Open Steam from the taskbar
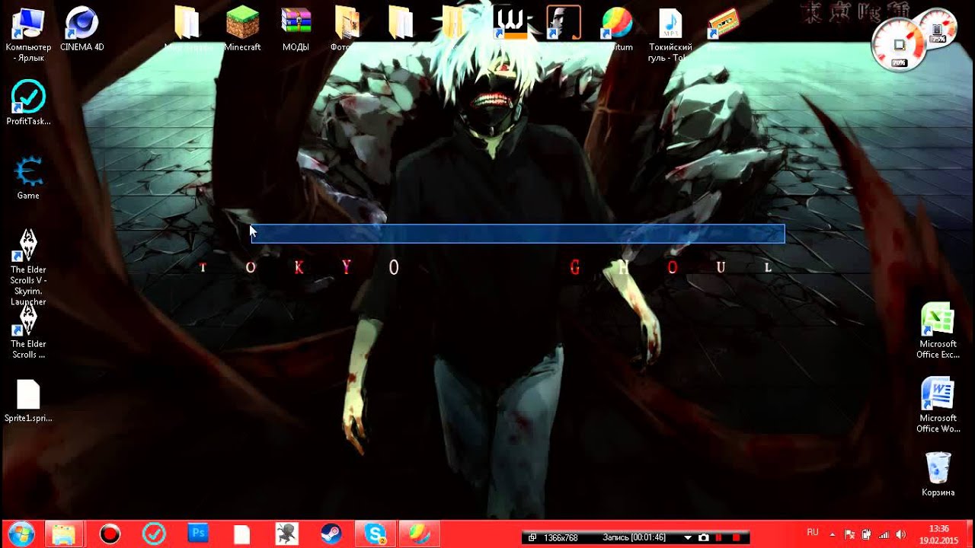 (331, 534)
